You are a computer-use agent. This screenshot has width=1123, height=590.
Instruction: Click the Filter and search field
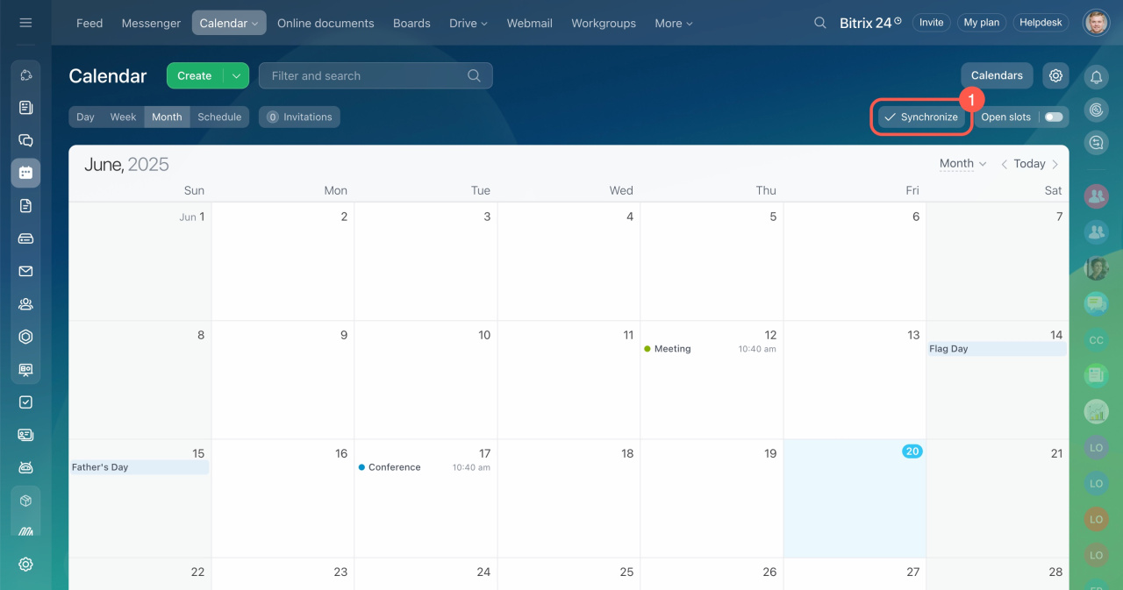click(367, 76)
